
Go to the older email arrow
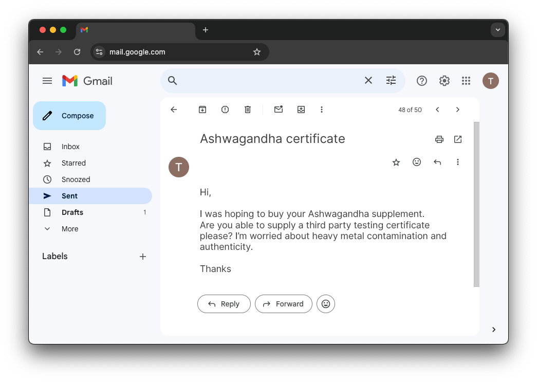pos(457,110)
